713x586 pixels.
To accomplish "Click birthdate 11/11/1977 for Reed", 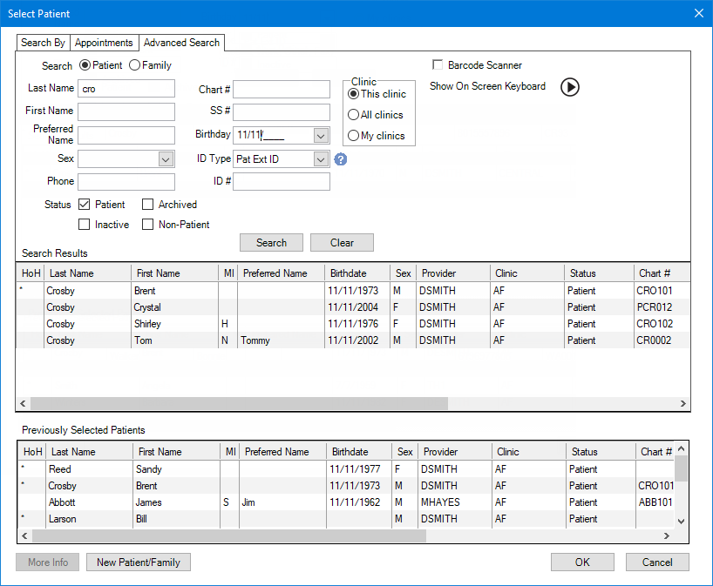I will point(355,469).
